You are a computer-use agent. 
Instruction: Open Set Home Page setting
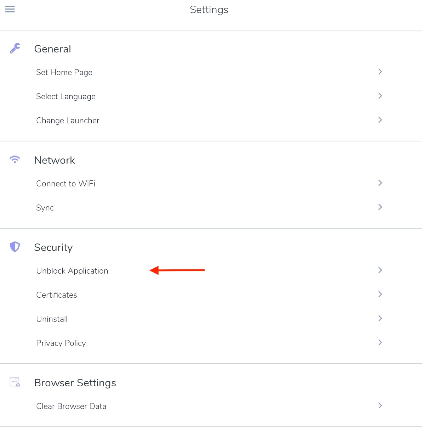[211, 72]
